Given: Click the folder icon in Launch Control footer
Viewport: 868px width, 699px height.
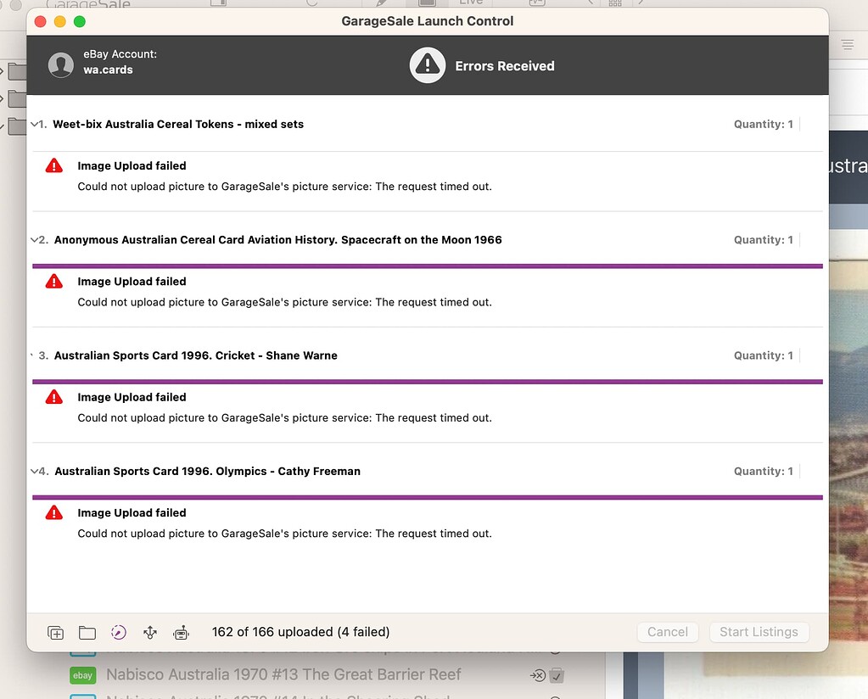Looking at the screenshot, I should tap(87, 632).
